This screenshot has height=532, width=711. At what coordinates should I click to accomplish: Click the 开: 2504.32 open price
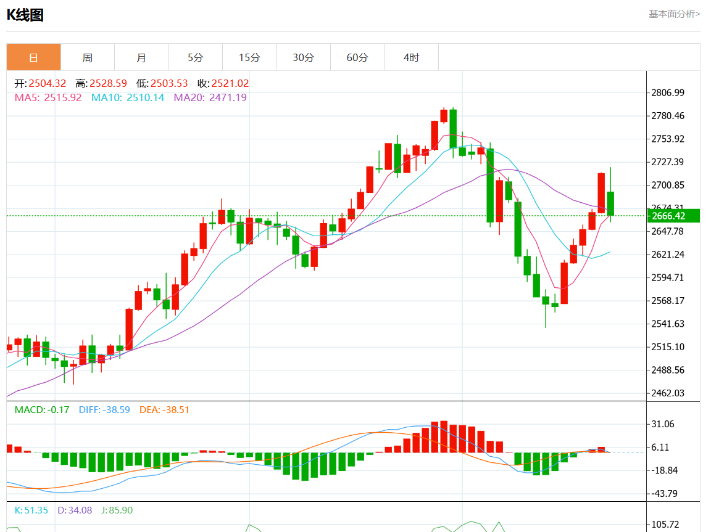tap(40, 83)
